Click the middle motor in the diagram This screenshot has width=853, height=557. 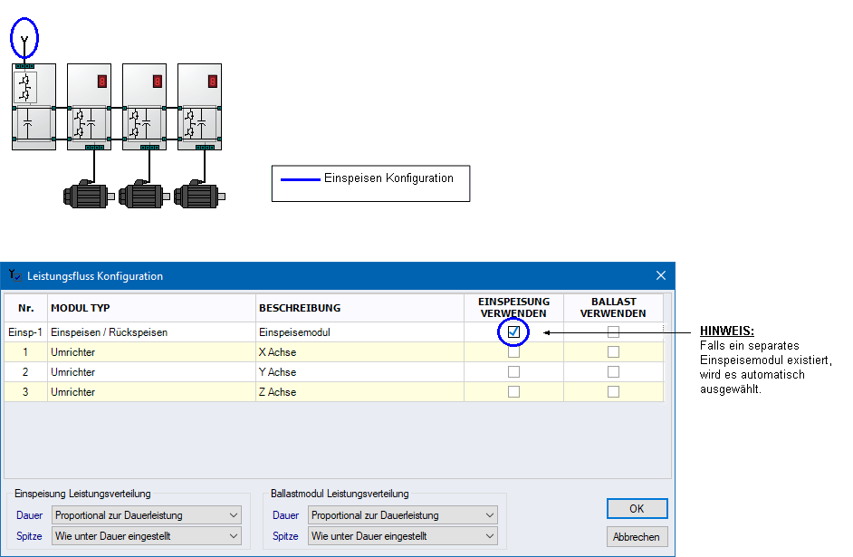[141, 194]
